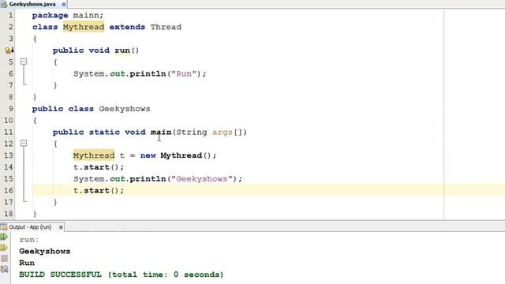Click 'run:' line in the Output panel

pos(29,240)
